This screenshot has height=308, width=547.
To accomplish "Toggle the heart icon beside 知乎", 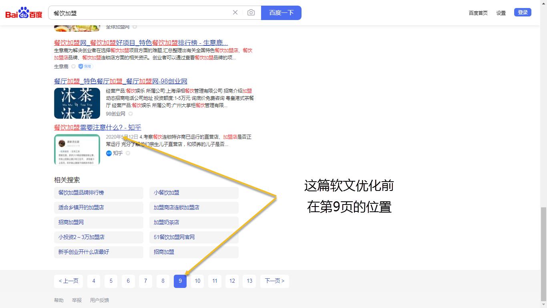I will [x=127, y=153].
